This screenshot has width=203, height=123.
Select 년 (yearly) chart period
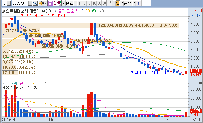pos(130,3)
